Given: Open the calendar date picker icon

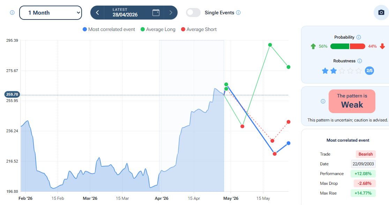Looking at the screenshot, I should click(x=156, y=13).
